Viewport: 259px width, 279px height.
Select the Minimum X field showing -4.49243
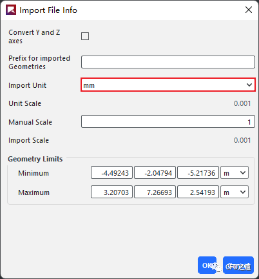[111, 172]
